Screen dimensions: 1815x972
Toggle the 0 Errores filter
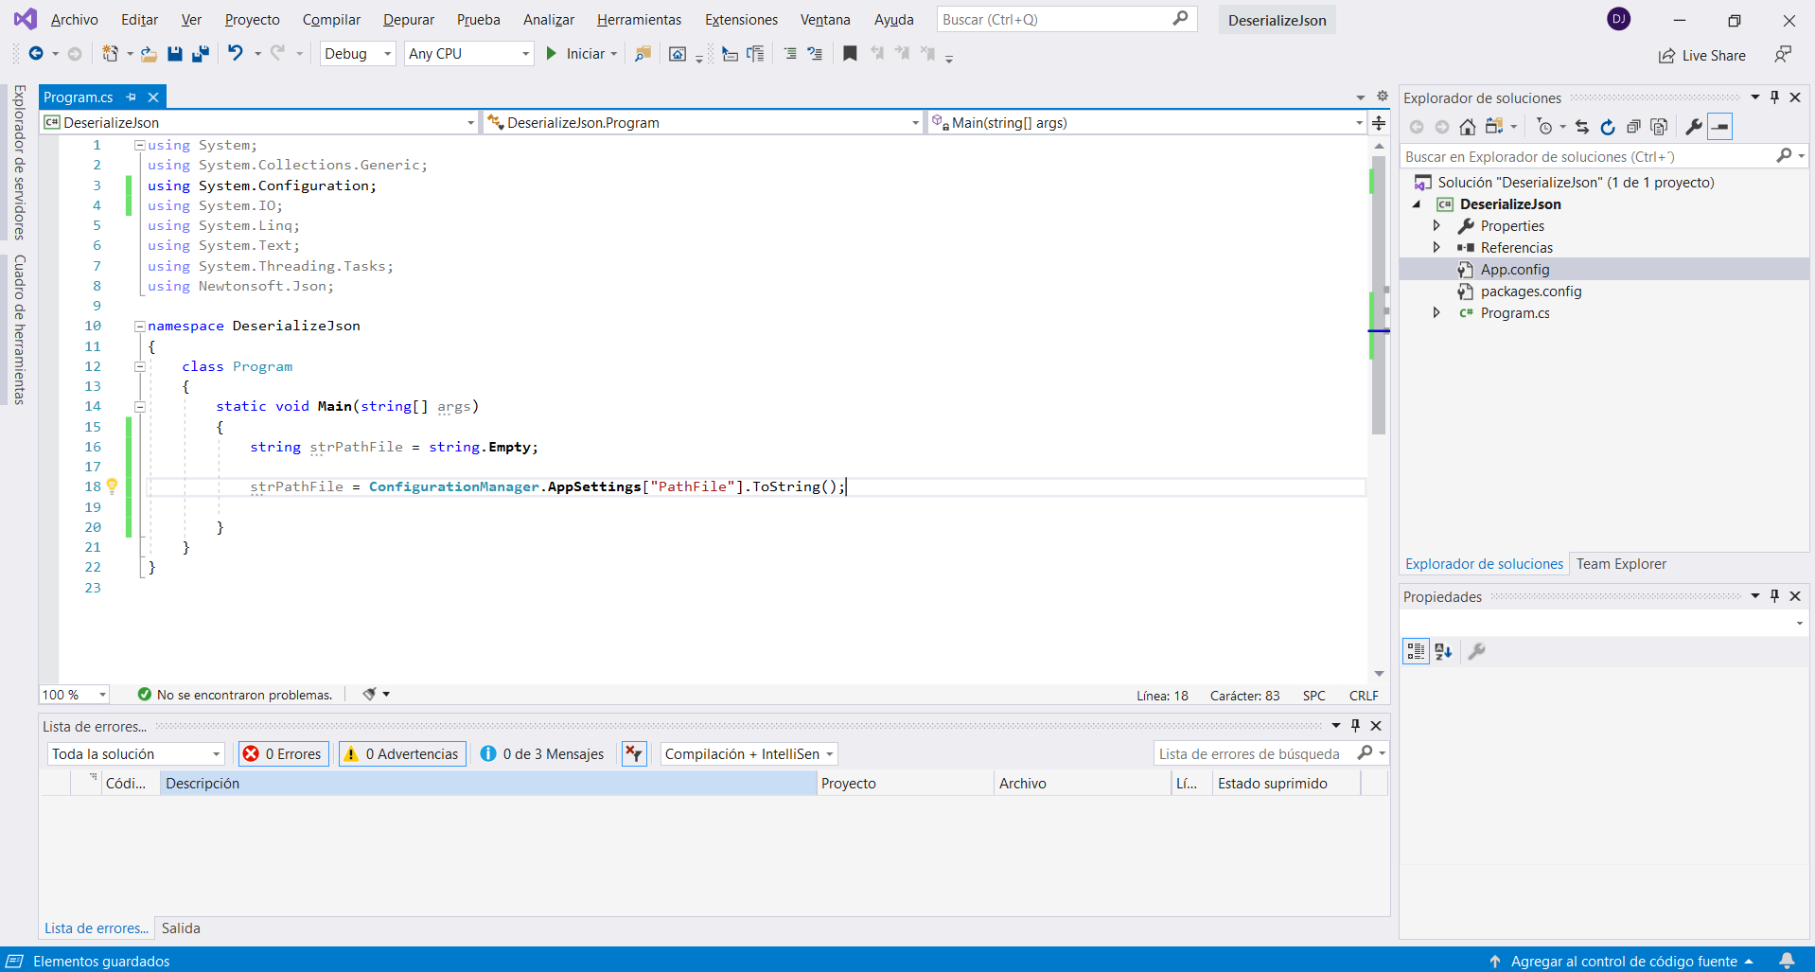tap(283, 754)
